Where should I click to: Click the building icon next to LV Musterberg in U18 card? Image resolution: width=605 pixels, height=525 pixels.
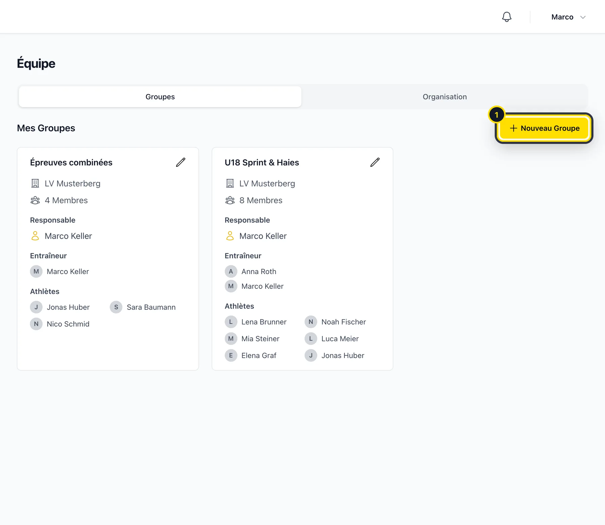230,183
